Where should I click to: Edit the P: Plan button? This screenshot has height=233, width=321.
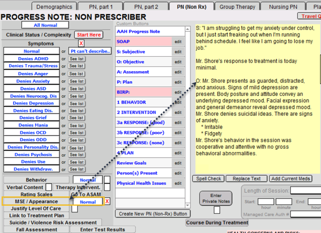[x=178, y=82]
